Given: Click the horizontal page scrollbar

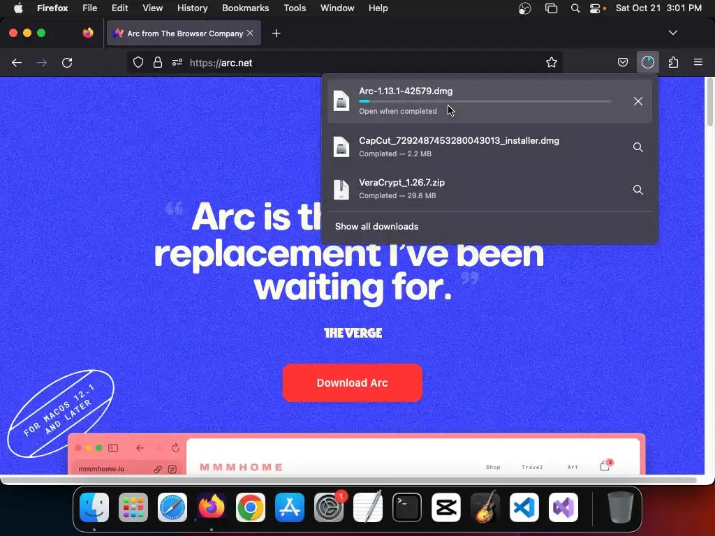Looking at the screenshot, I should [x=348, y=480].
